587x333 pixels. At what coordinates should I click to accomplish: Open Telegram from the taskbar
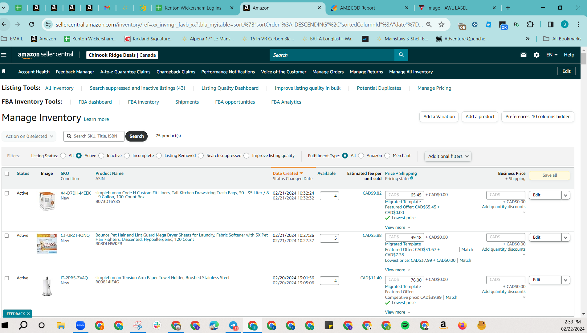[234, 325]
